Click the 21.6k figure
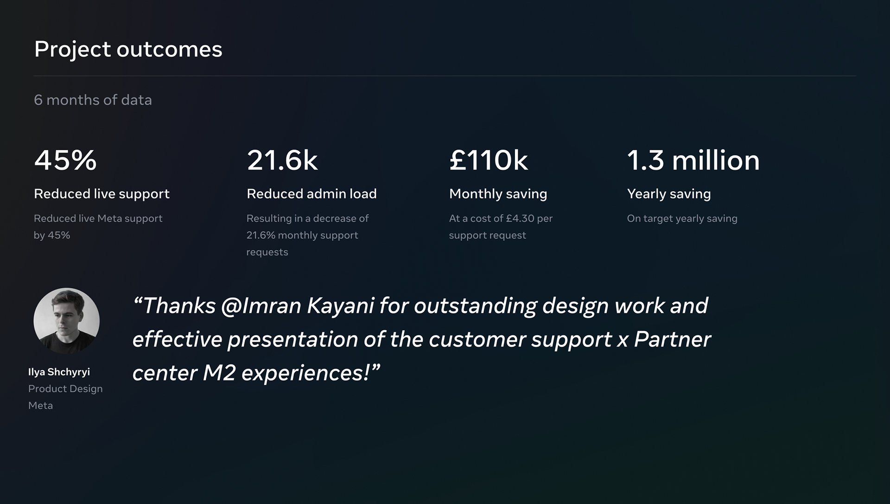The image size is (890, 504). pyautogui.click(x=282, y=160)
